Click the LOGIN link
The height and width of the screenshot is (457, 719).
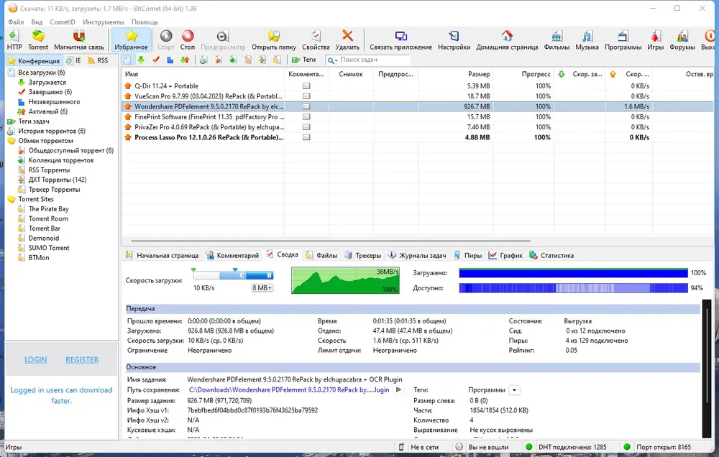(36, 360)
